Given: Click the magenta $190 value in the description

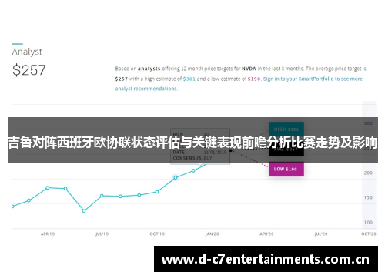Looking at the screenshot, I should coord(254,79).
